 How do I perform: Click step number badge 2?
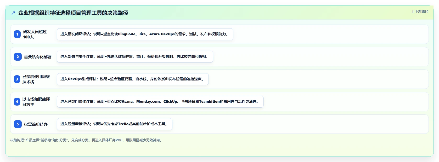click(18, 57)
